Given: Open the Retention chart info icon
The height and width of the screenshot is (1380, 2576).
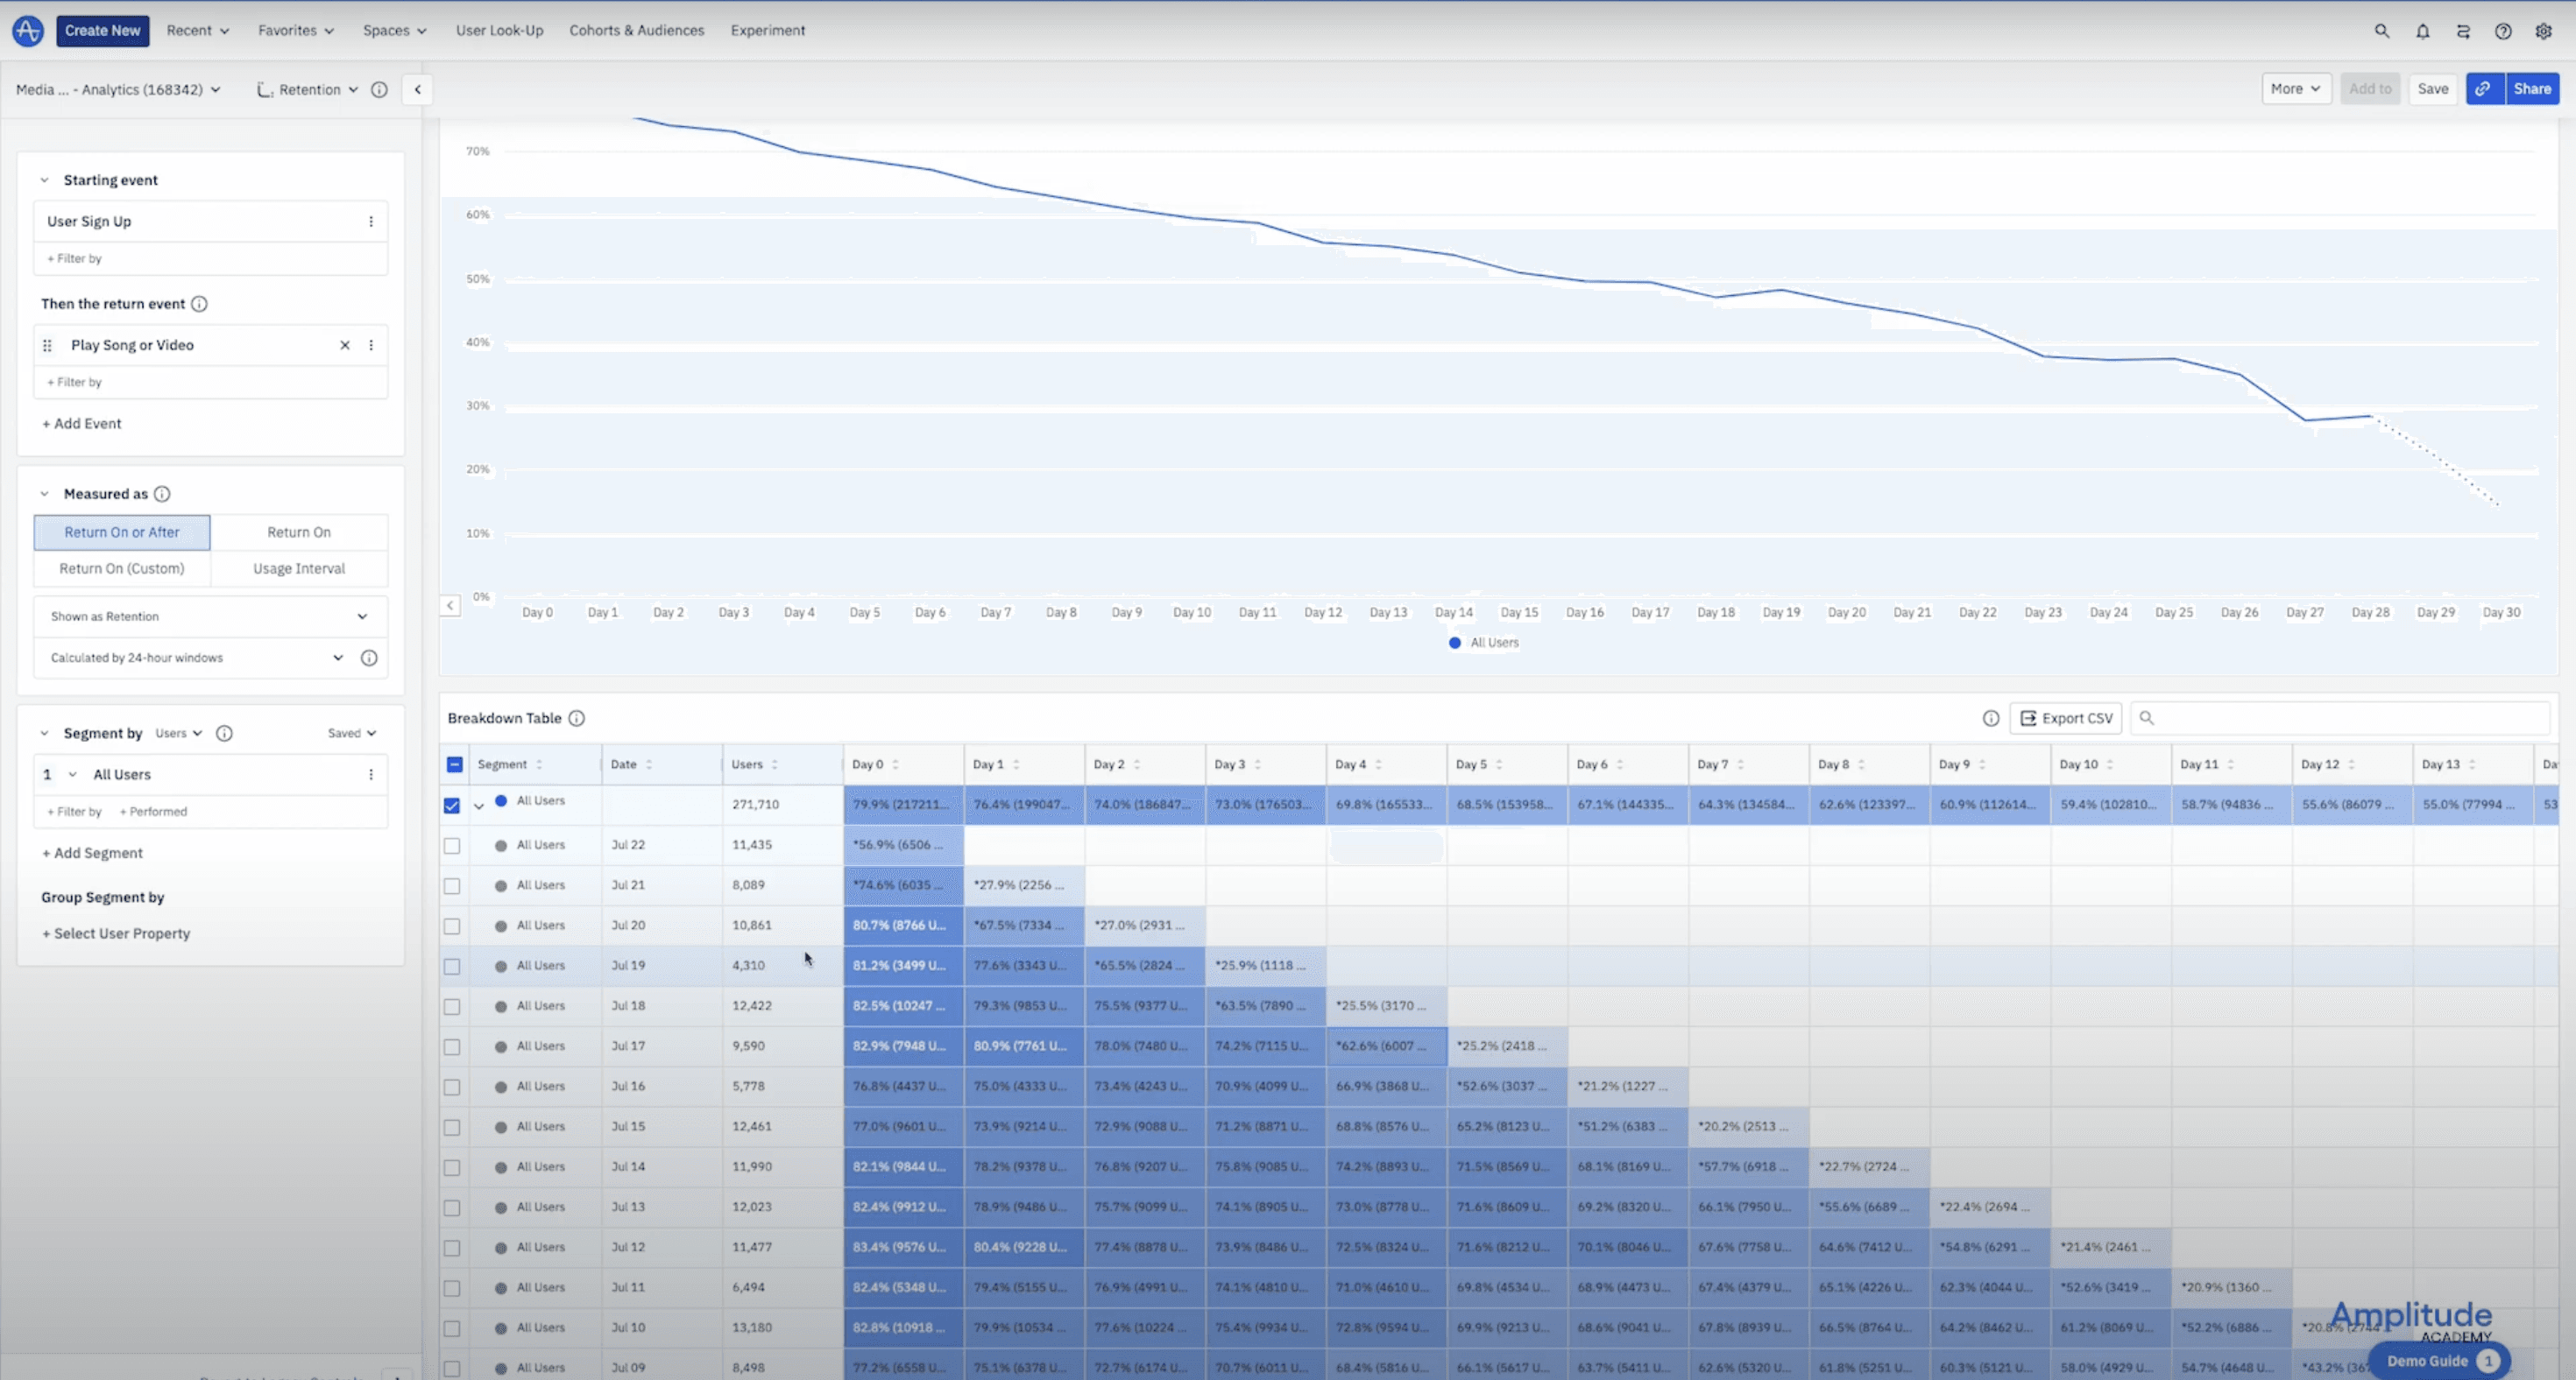Looking at the screenshot, I should point(379,90).
